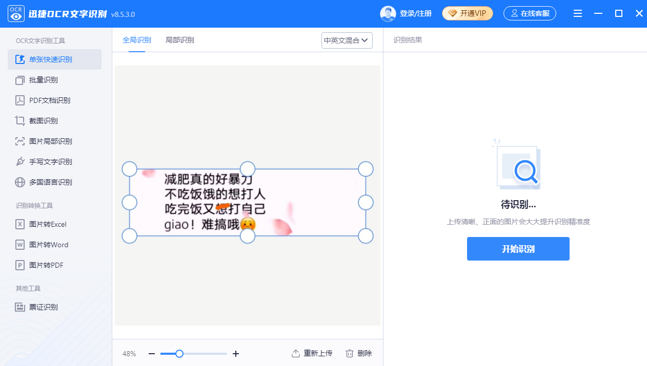
Task: Click the right-middle crop handle of selection
Action: 366,202
